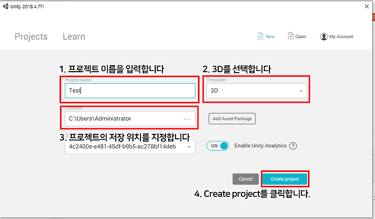Click the Cancel button
The image size is (375, 219).
[245, 179]
